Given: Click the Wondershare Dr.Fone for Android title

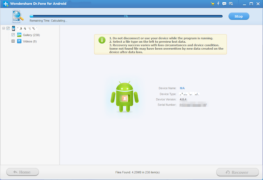Looking at the screenshot, I should pos(38,4).
